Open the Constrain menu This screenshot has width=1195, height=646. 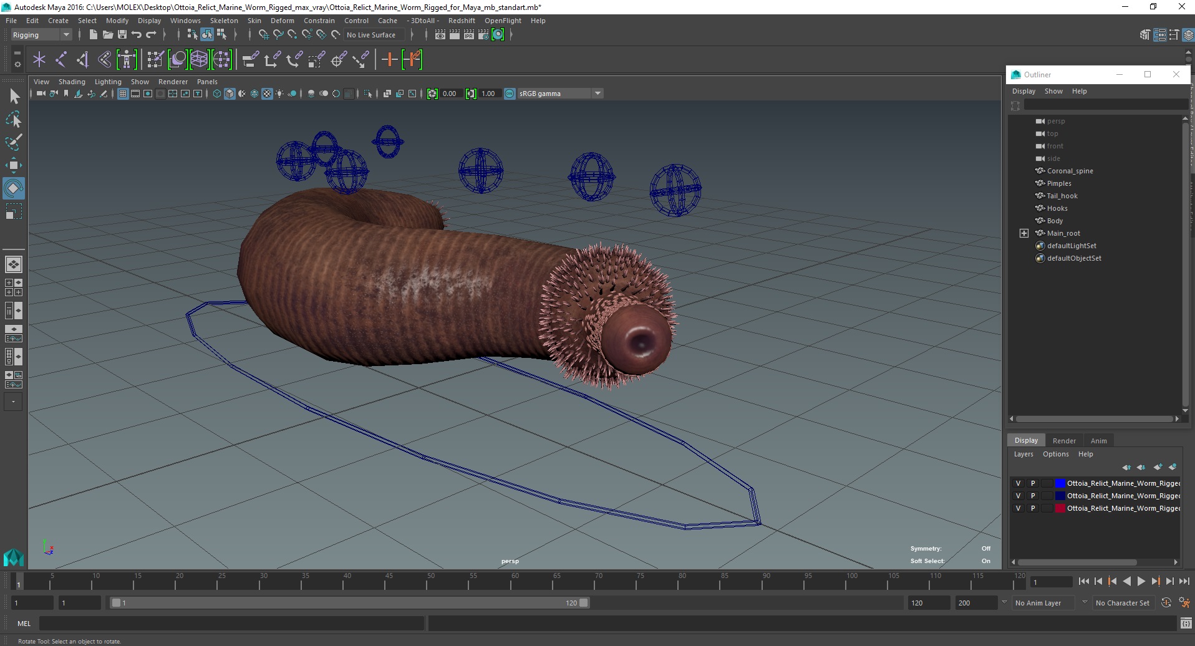tap(319, 21)
